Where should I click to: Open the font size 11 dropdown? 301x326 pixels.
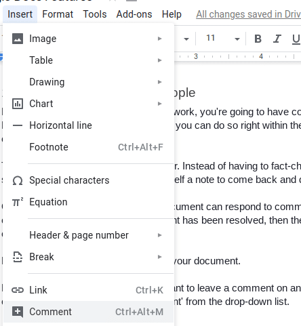(237, 39)
